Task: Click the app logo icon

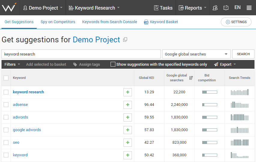Action: pyautogui.click(x=9, y=7)
